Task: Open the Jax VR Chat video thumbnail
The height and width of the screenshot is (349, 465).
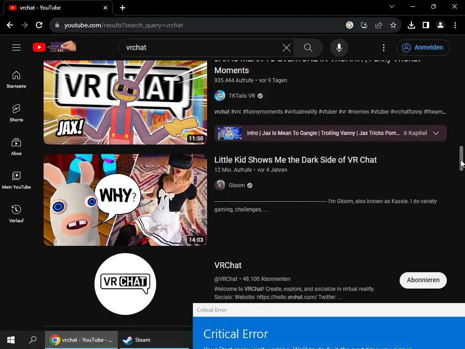Action: (x=125, y=102)
